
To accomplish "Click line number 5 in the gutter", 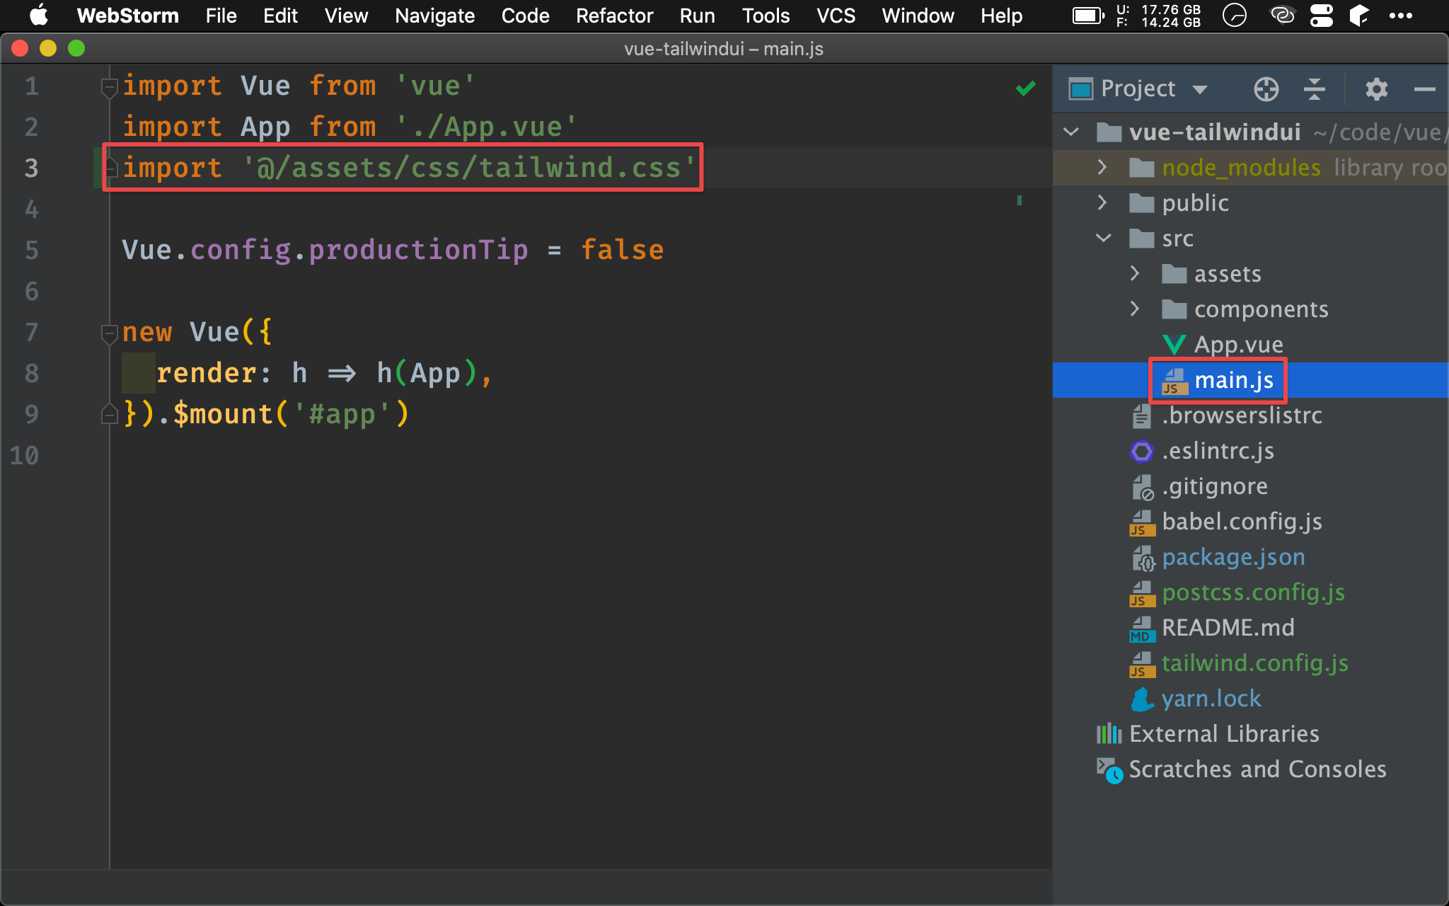I will click(32, 250).
